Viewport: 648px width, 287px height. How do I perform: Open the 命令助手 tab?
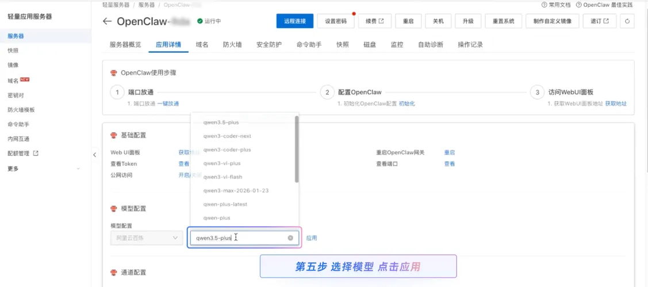(x=309, y=45)
